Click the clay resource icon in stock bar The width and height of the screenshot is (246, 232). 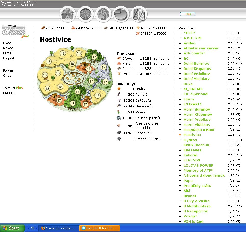73,28
